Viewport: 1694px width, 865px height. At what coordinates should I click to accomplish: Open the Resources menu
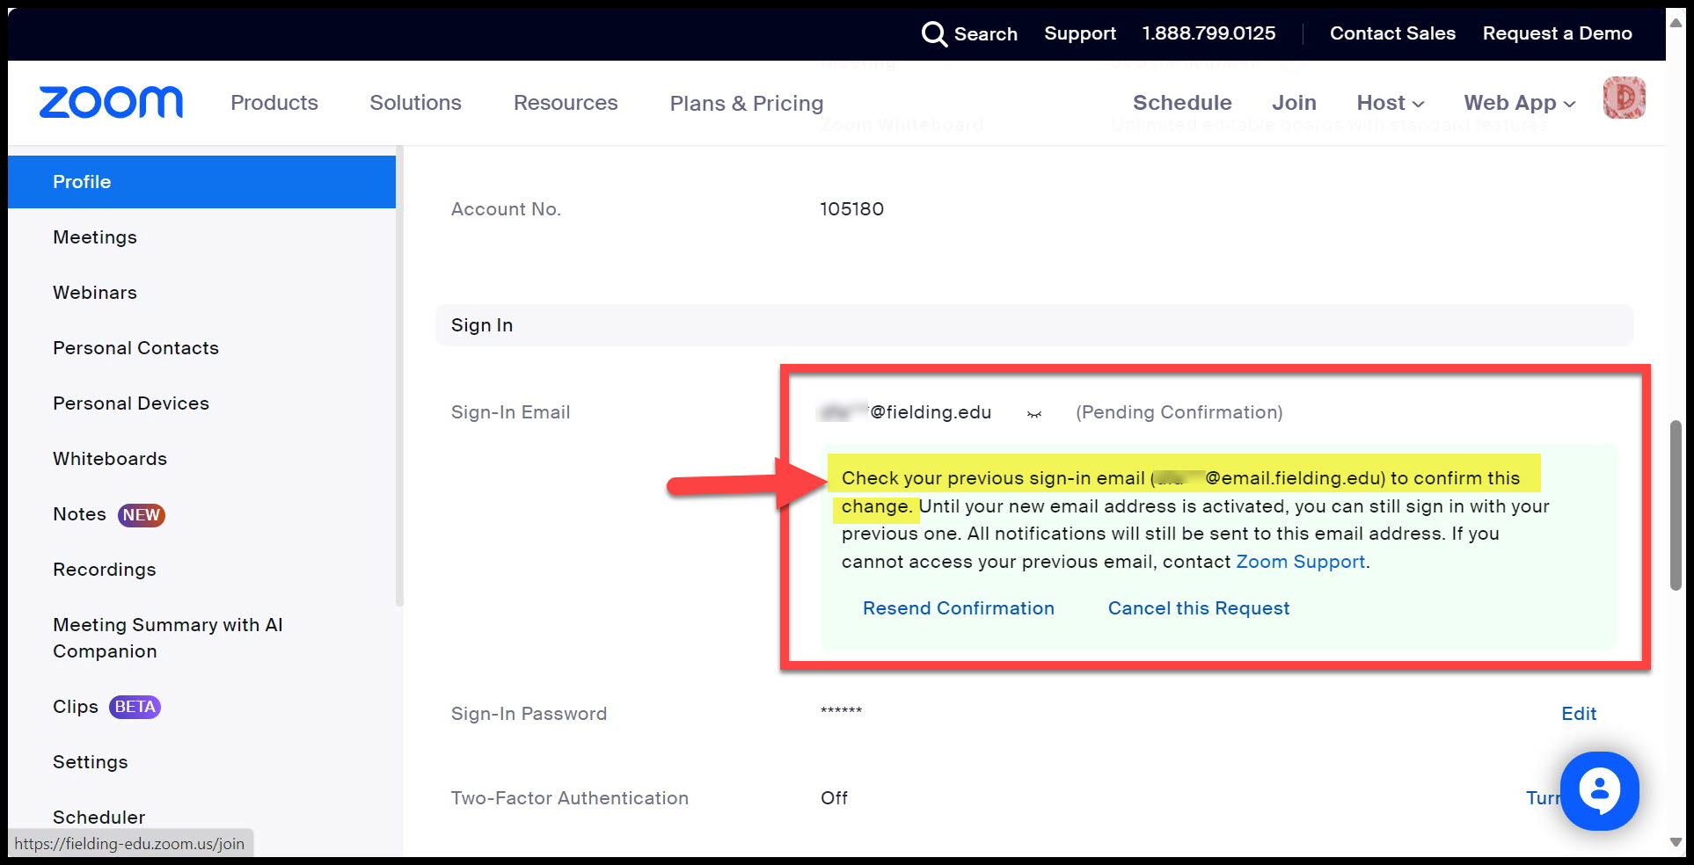pos(566,103)
